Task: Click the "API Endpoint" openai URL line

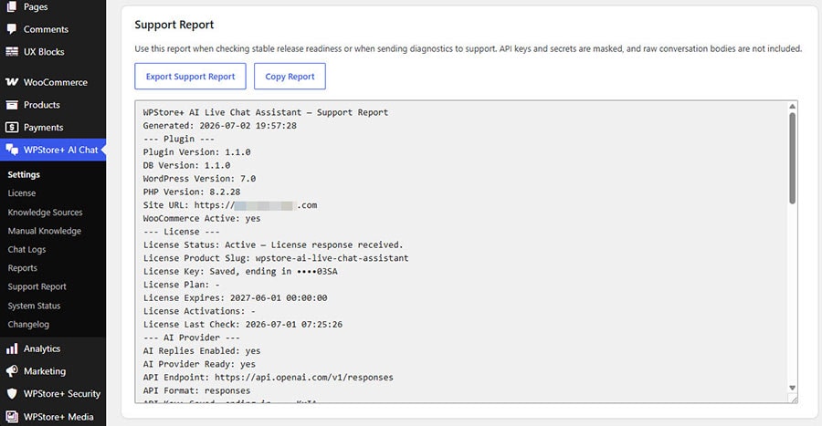Action: [268, 378]
